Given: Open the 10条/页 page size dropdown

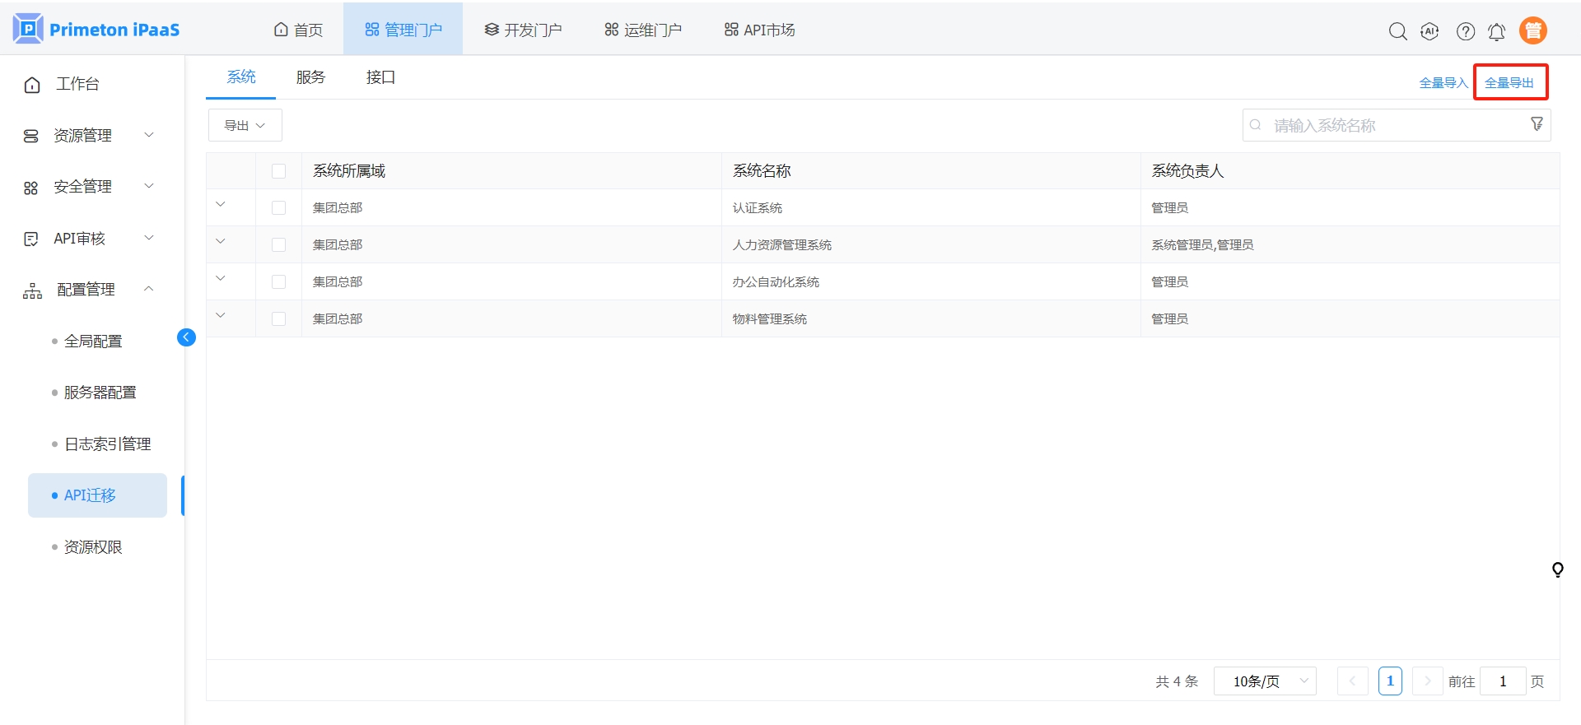Looking at the screenshot, I should (1265, 681).
